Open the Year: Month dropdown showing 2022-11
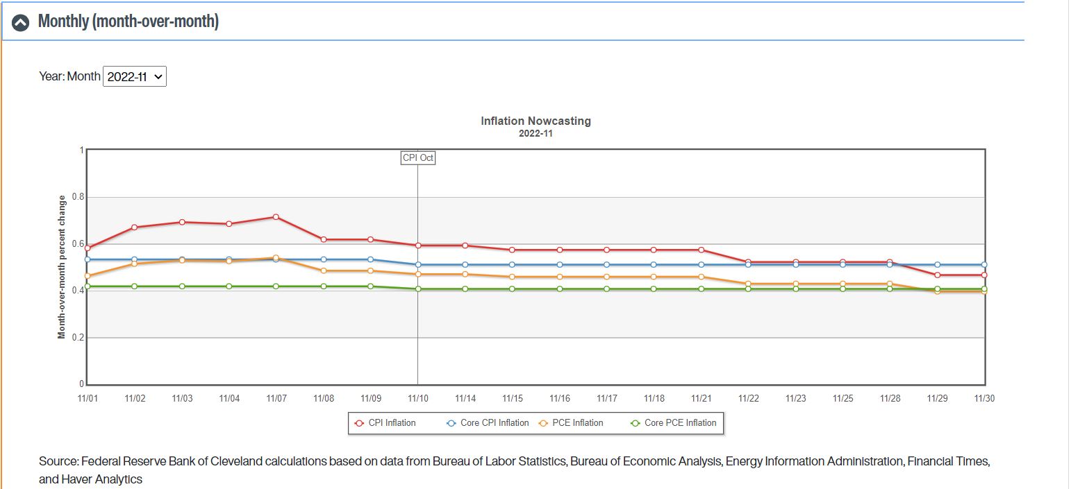The image size is (1071, 489). 135,76
